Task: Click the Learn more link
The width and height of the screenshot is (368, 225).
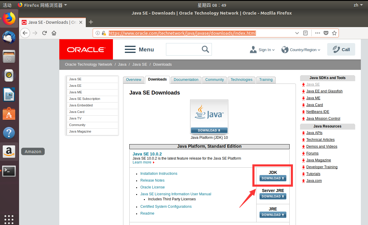Action: [x=142, y=162]
